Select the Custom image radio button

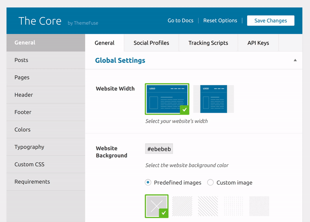tap(210, 182)
